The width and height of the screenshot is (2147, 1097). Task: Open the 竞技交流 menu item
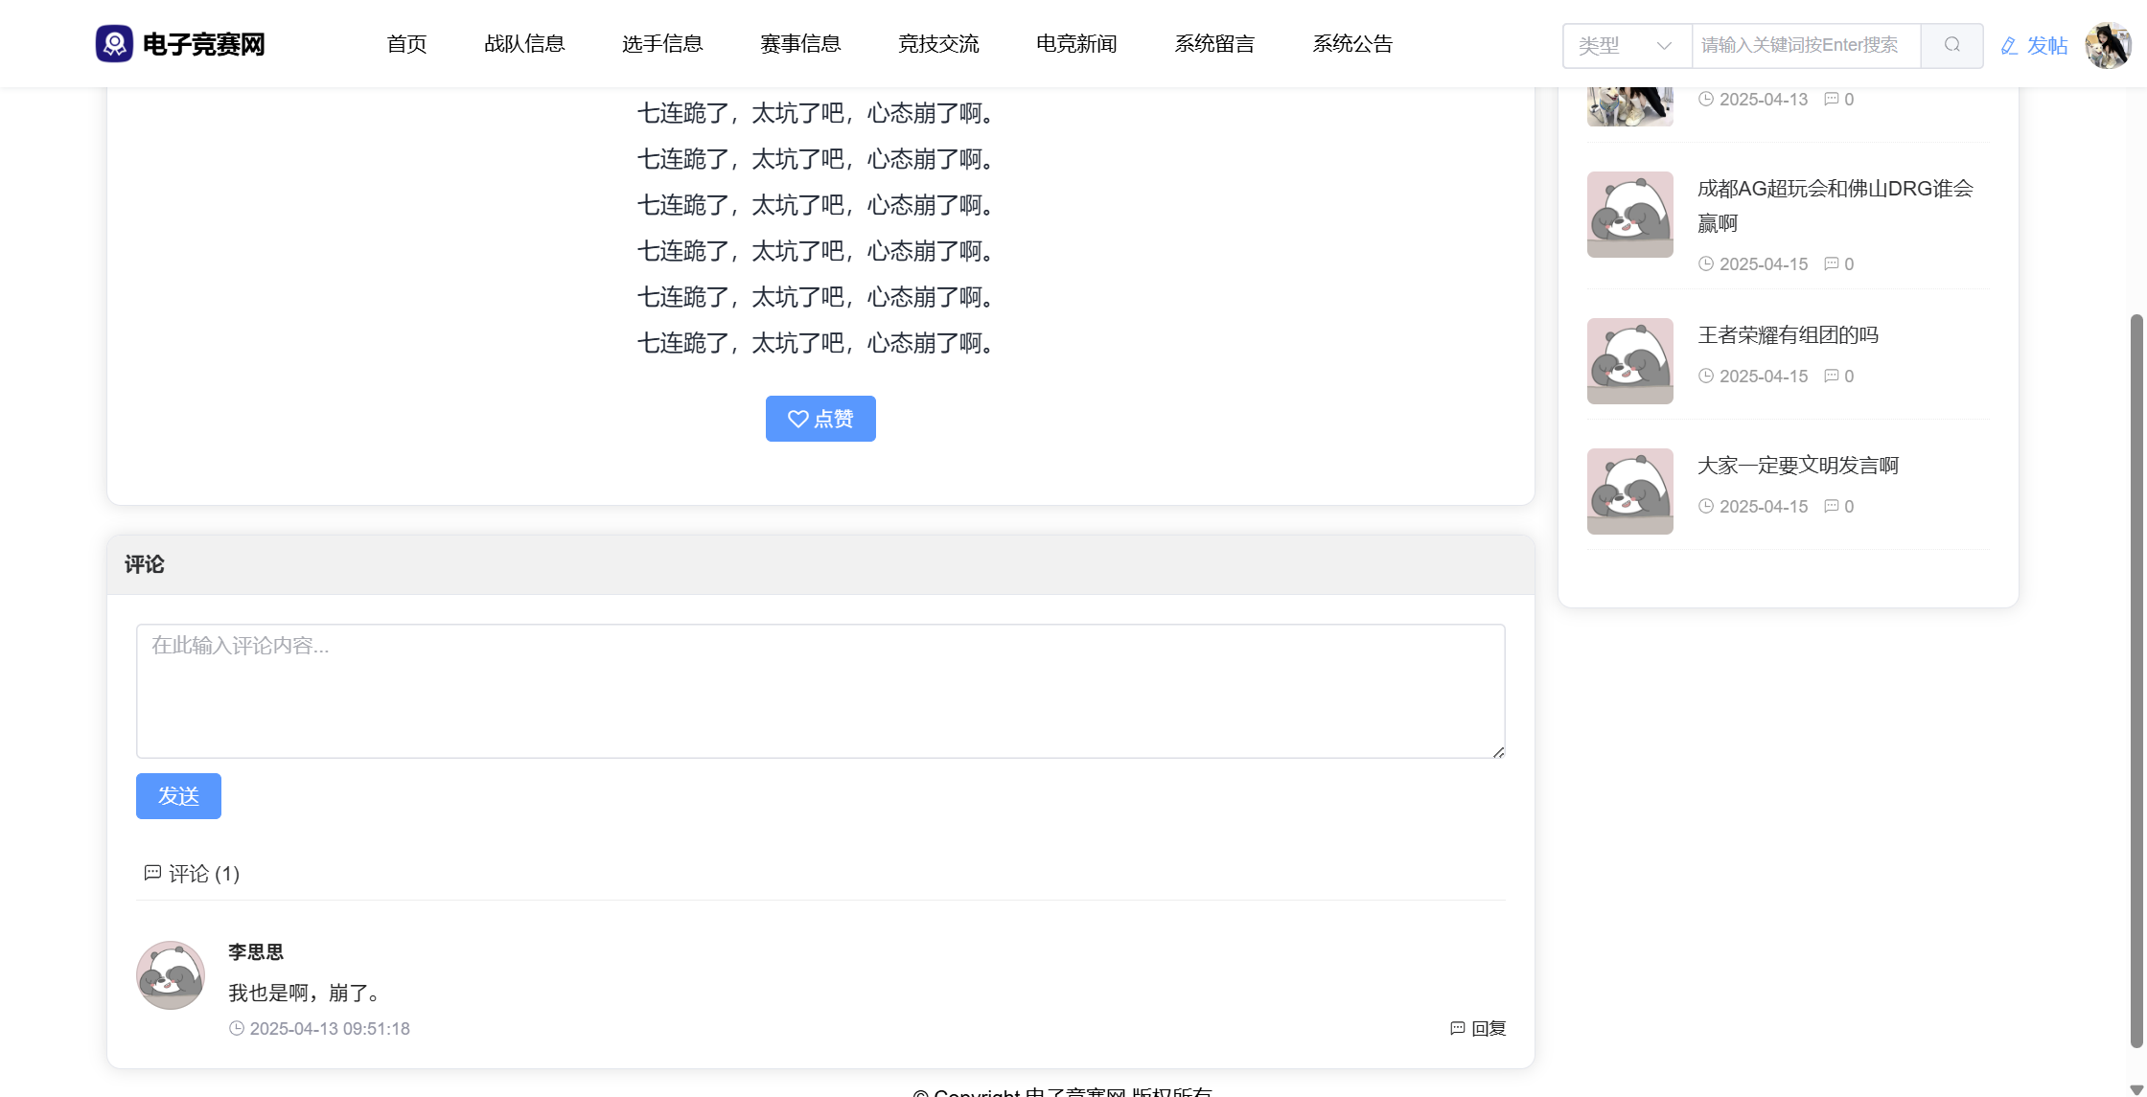938,44
